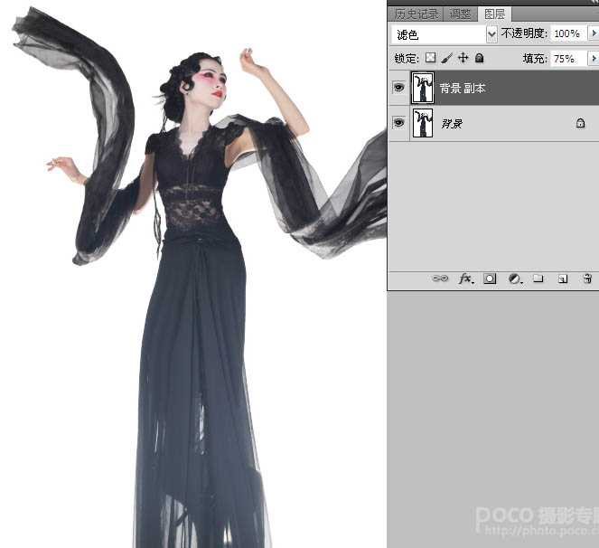Open the 滤色 blend mode dropdown
Screen dimensions: 599x548
tap(491, 34)
